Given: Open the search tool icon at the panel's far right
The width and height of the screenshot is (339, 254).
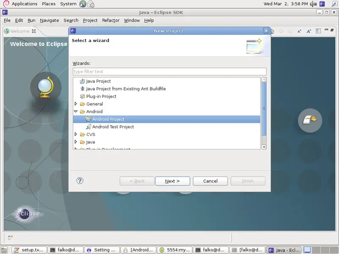Looking at the screenshot, I should [334, 4].
